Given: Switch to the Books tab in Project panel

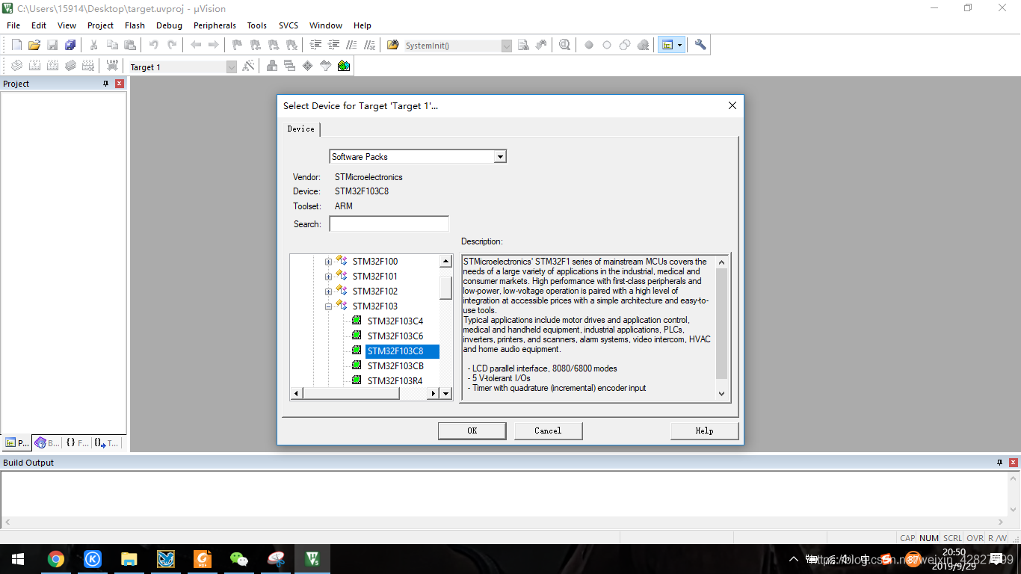Looking at the screenshot, I should coord(48,442).
